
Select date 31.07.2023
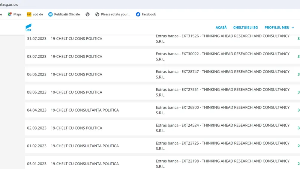click(37, 39)
